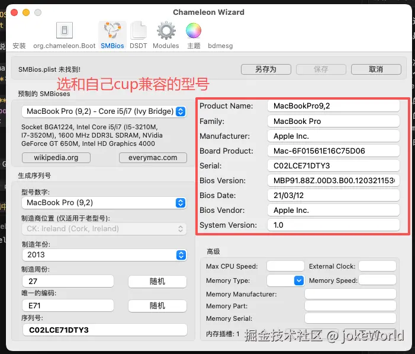The width and height of the screenshot is (415, 354).
Task: Click the disabled 保存 button
Action: (321, 69)
